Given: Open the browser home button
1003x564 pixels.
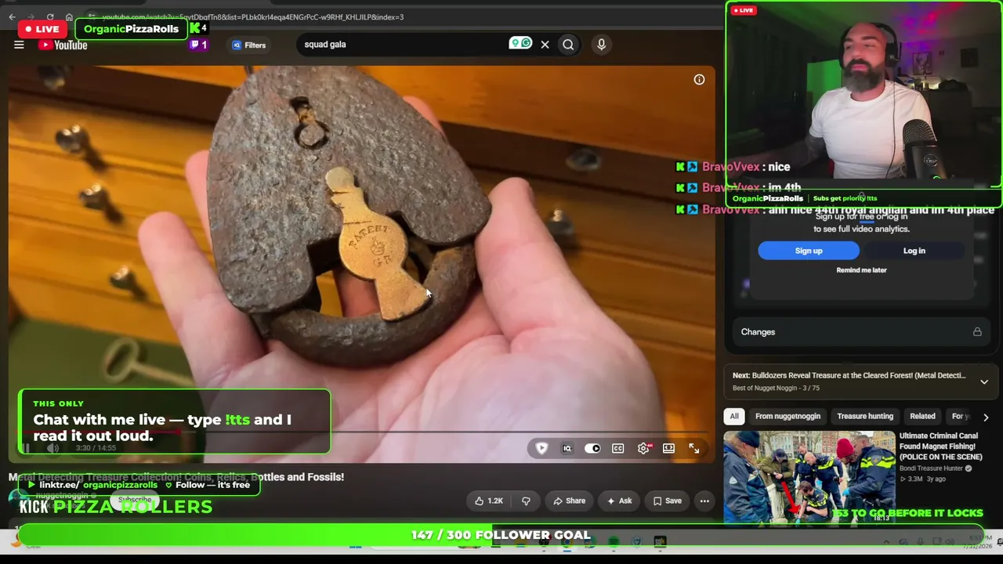Looking at the screenshot, I should (x=69, y=16).
